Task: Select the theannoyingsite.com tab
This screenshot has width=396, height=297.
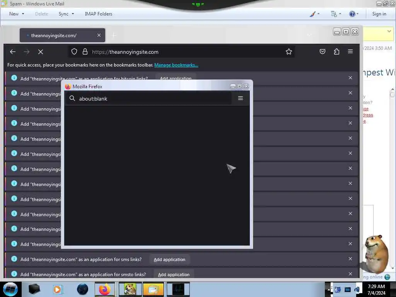Action: (x=62, y=35)
